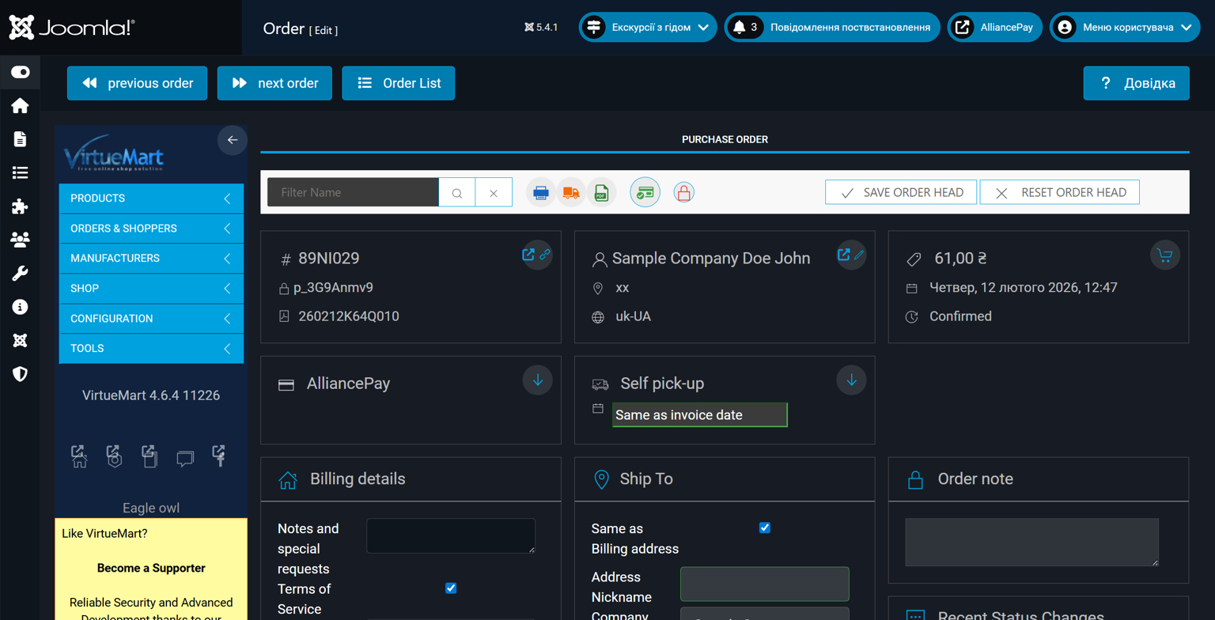1215x620 pixels.
Task: Uncheck Same as Billing address checkbox
Action: pos(764,527)
